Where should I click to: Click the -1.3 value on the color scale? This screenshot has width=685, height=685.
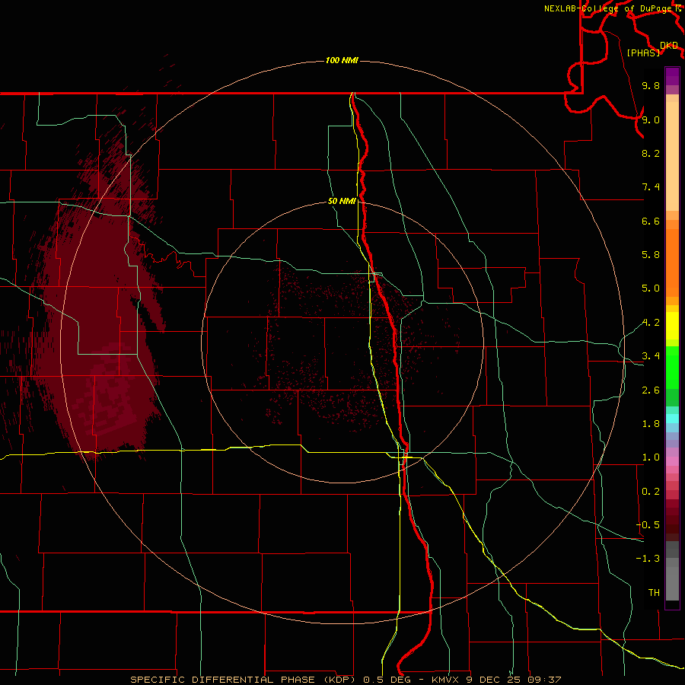pyautogui.click(x=648, y=559)
